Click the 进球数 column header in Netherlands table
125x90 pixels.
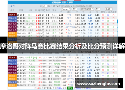tap(113, 12)
